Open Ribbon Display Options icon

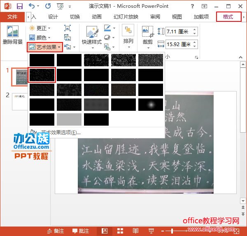204,6
